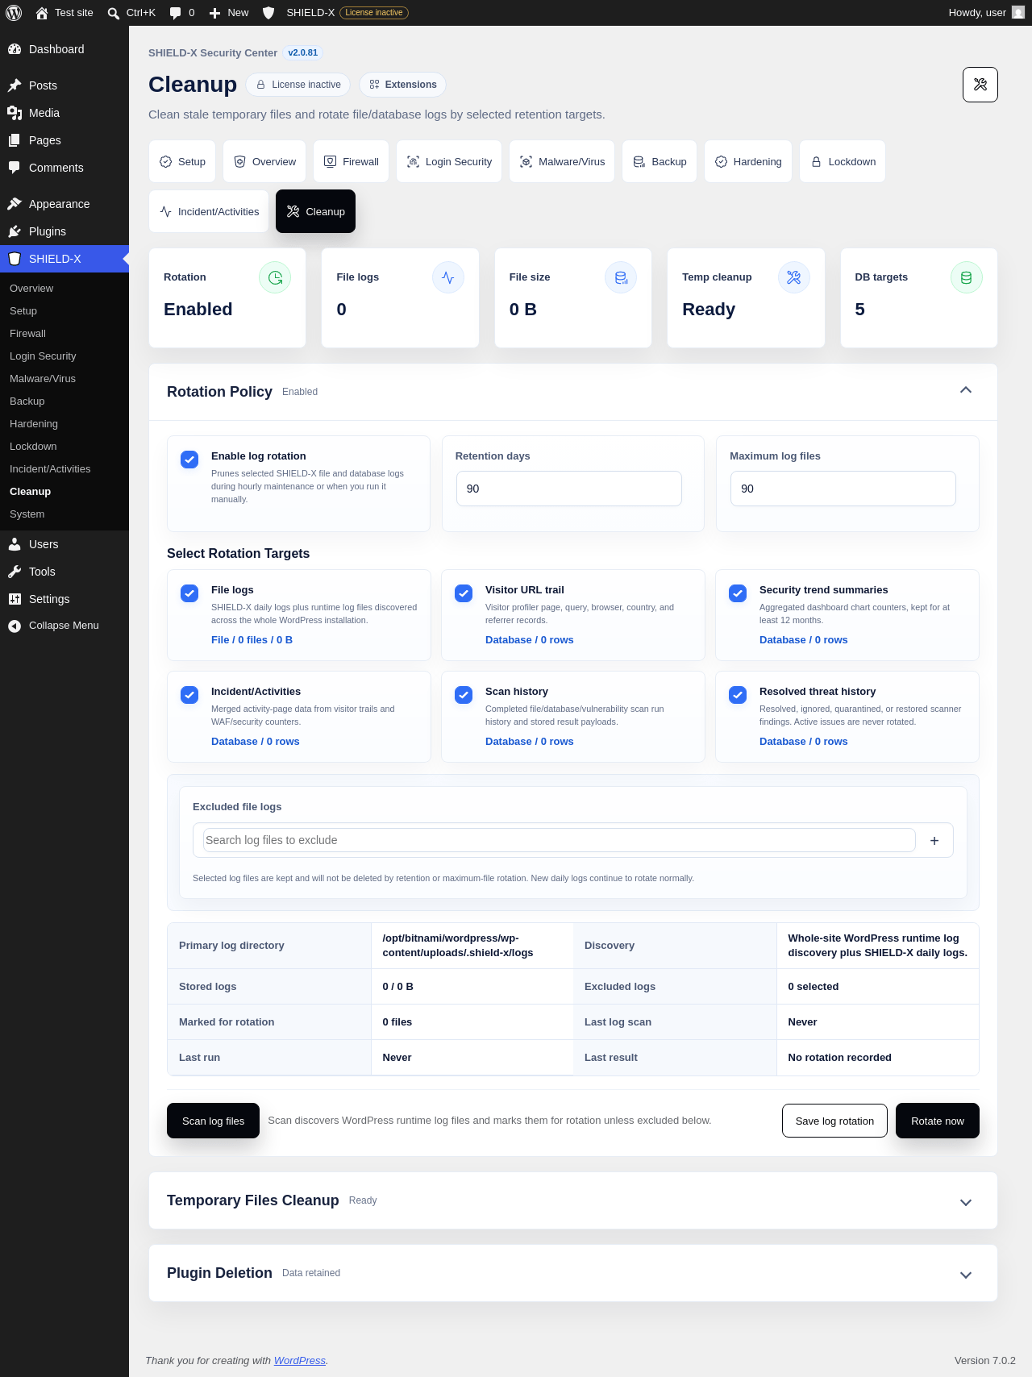Viewport: 1032px width, 1377px height.
Task: Click the plus icon beside New
Action: tap(214, 13)
